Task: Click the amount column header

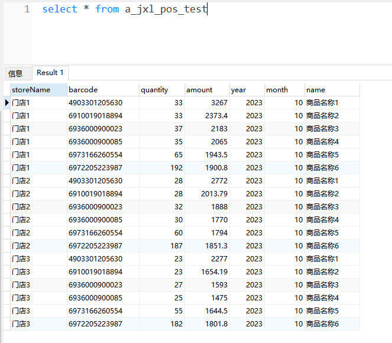Action: point(207,90)
